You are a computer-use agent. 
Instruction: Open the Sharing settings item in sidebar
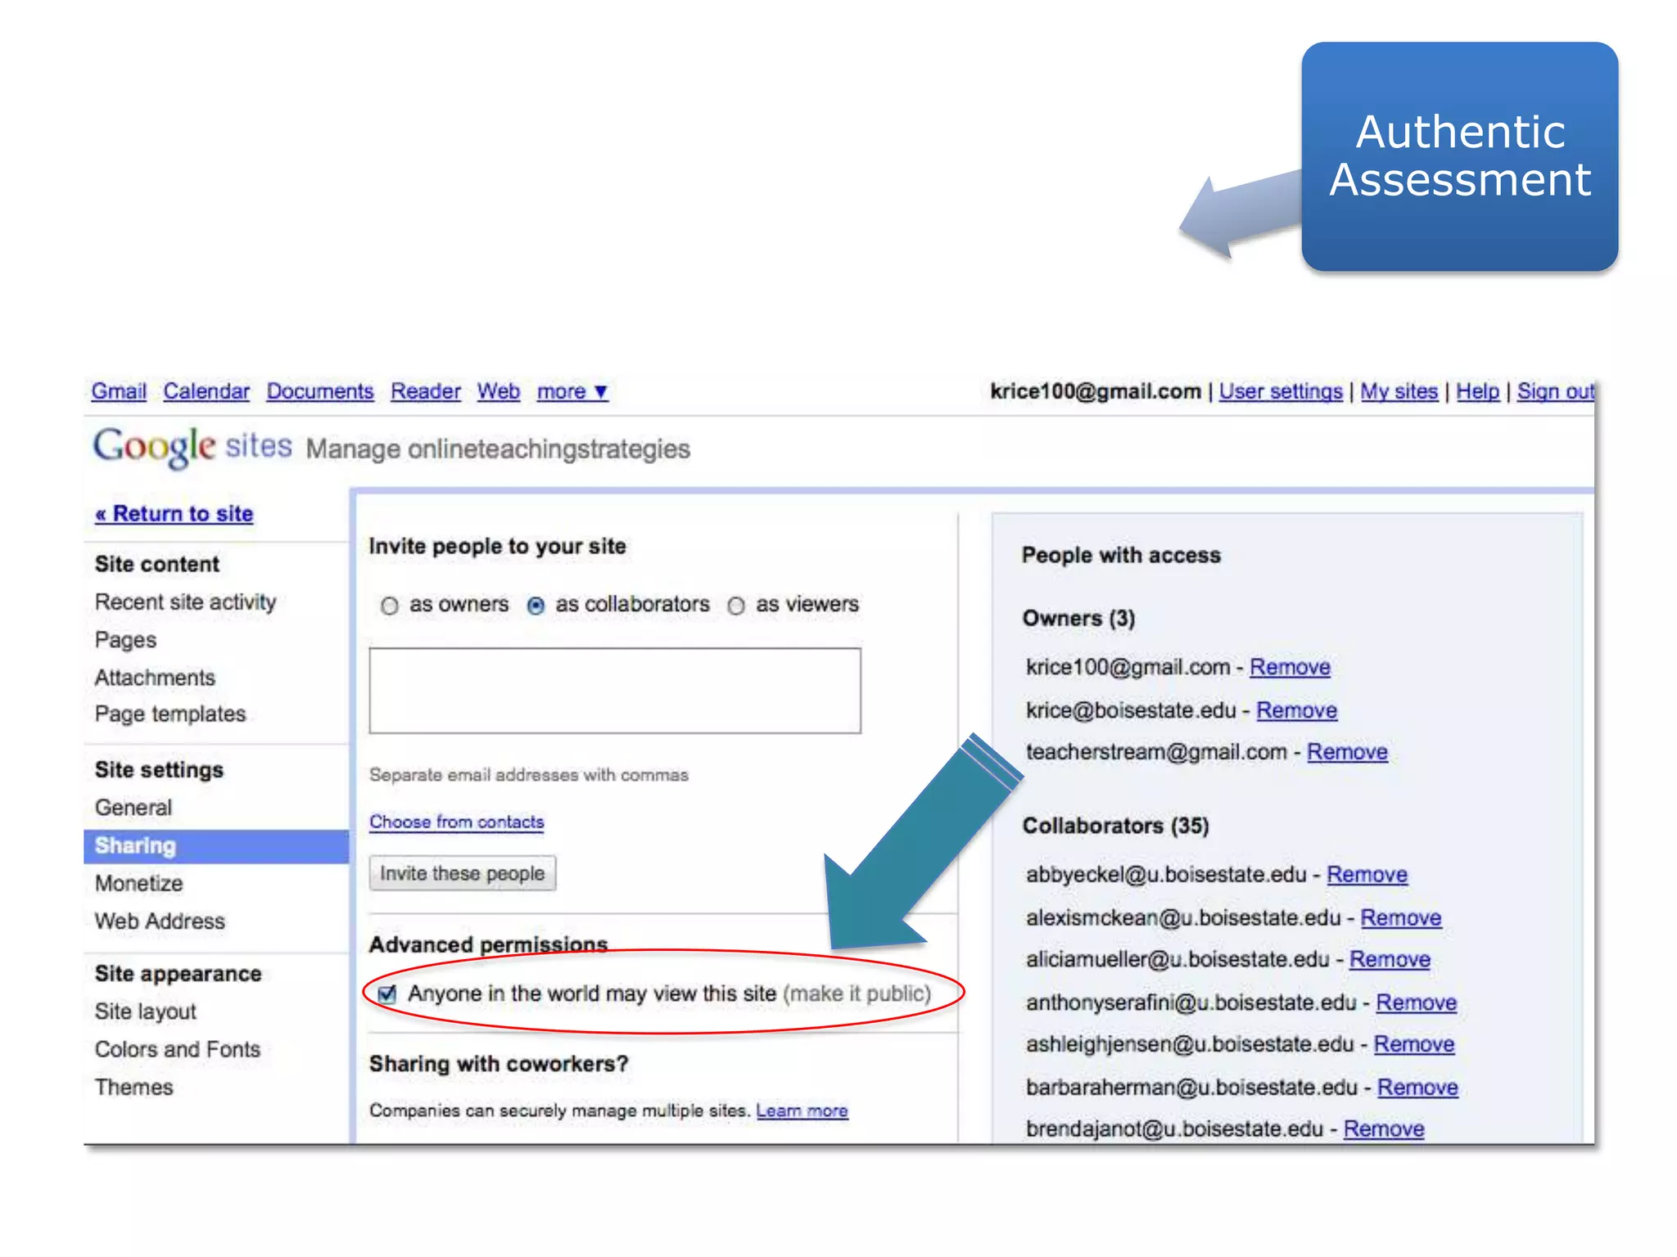pyautogui.click(x=136, y=845)
